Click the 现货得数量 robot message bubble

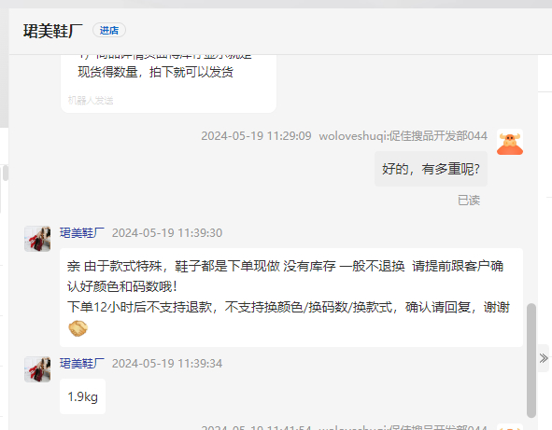(168, 84)
